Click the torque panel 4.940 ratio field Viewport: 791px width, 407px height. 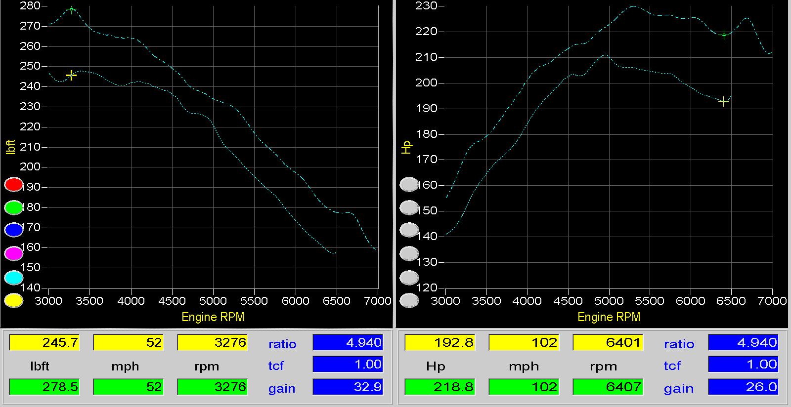click(x=348, y=342)
